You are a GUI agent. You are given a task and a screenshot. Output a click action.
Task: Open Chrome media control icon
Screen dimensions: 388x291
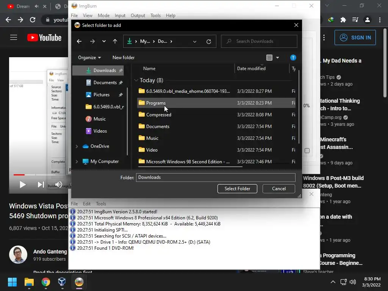[355, 20]
